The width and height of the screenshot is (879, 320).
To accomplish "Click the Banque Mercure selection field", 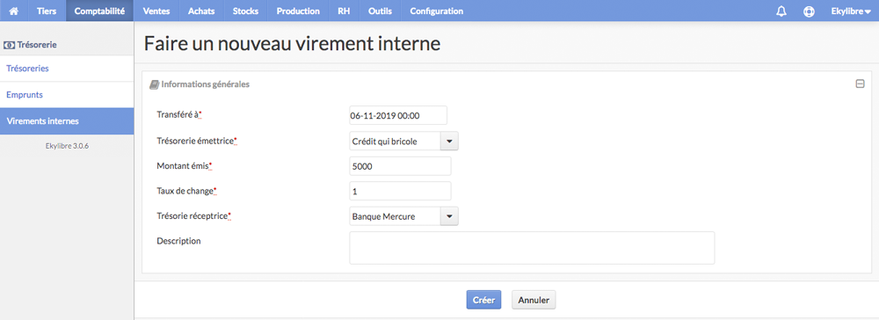I will click(395, 216).
